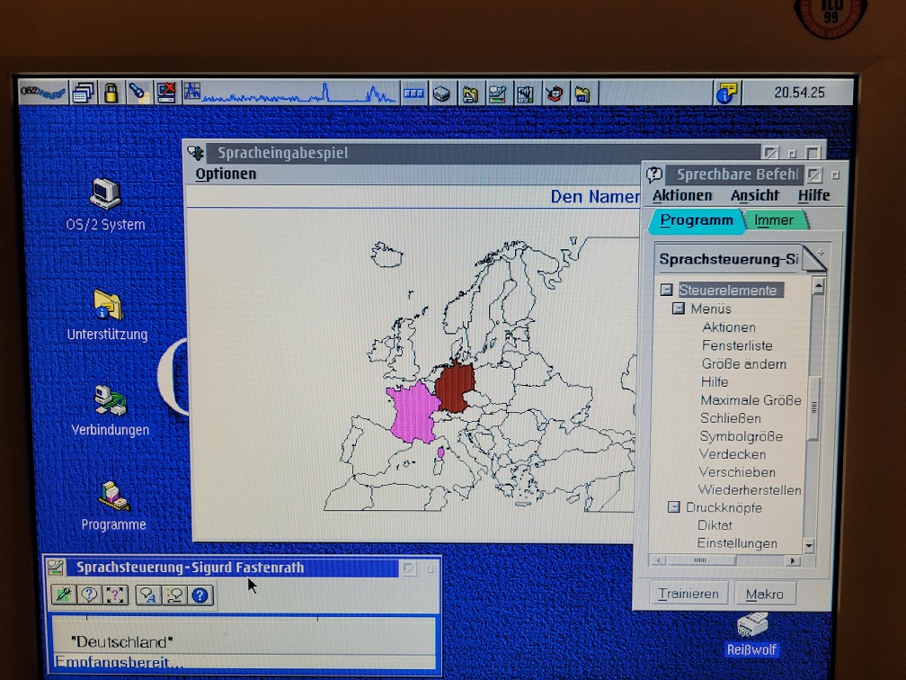Viewport: 906px width, 680px height.
Task: Click the notepad-with-pen icon in WarpCenter tray
Action: tap(498, 94)
